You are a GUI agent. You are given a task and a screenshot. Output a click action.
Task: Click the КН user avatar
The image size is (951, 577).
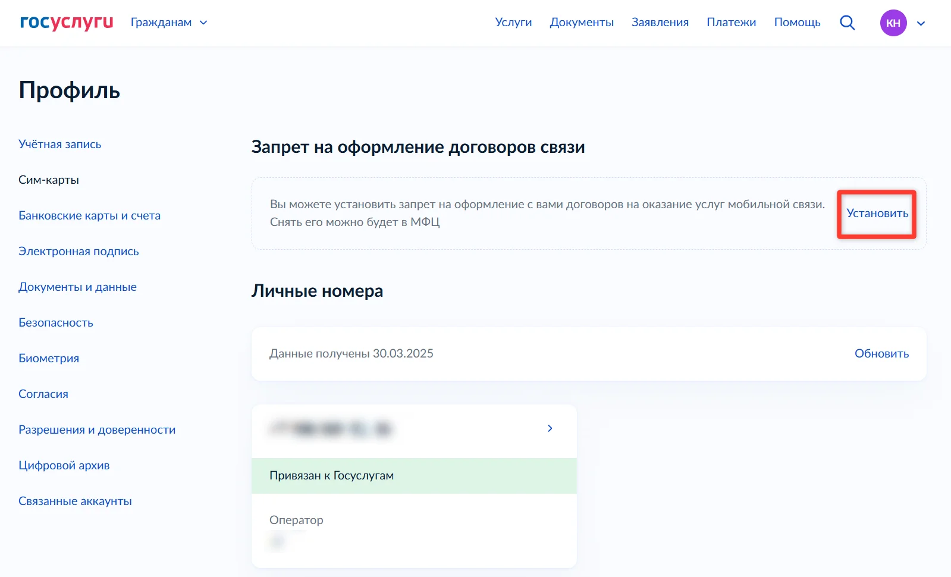click(x=893, y=23)
